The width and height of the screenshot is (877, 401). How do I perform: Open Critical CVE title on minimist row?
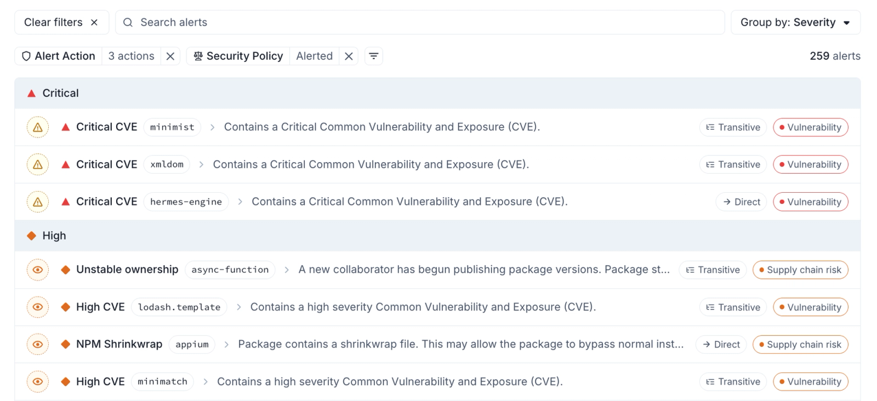[x=107, y=127]
